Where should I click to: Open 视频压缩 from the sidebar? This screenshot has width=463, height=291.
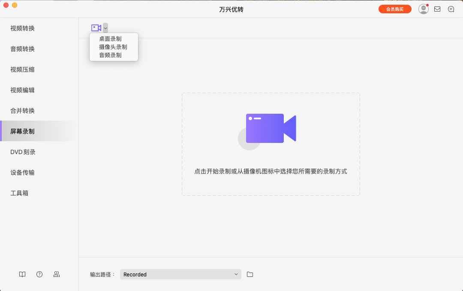[x=22, y=70]
